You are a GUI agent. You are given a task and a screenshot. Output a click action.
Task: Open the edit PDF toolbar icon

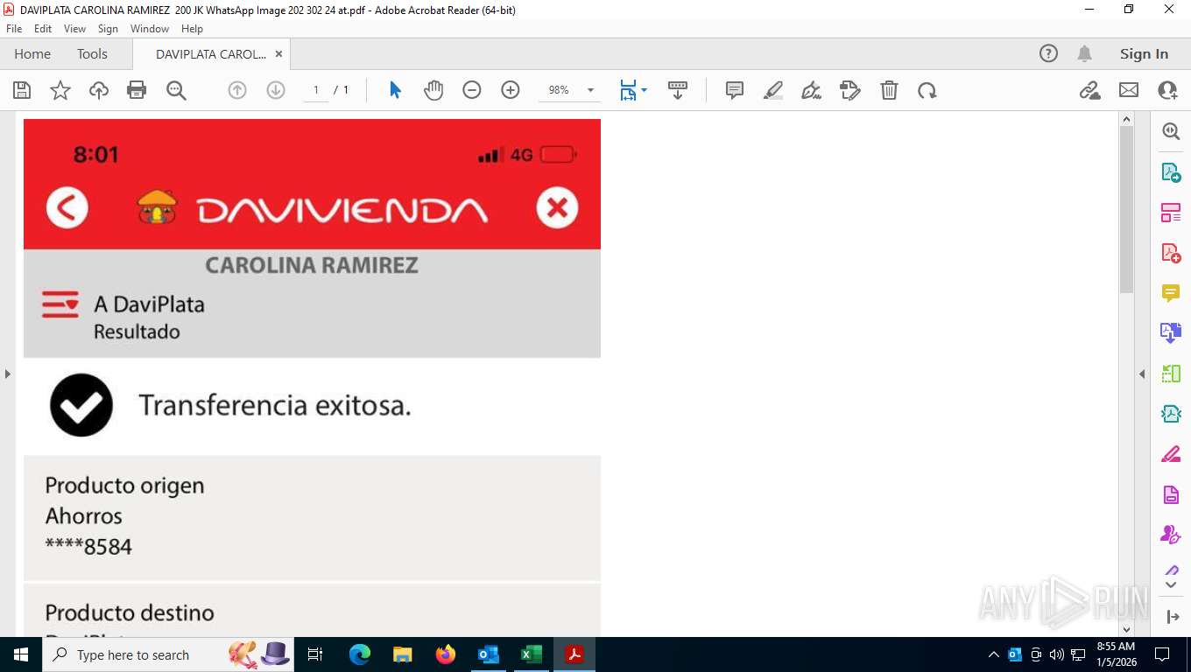coord(850,90)
